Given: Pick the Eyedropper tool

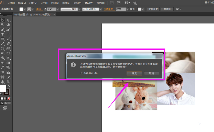Looking at the screenshot, I should click(x=3, y=68).
